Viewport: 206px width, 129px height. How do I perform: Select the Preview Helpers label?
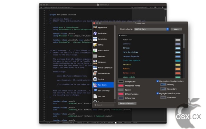point(104,73)
